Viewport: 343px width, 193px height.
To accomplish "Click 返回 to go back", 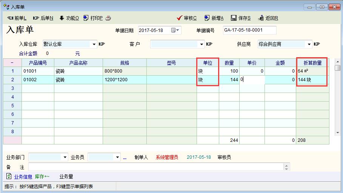I will tap(268, 18).
